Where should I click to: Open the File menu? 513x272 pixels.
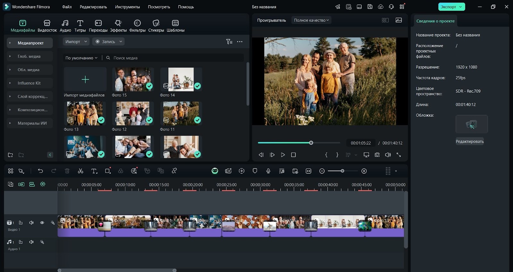pyautogui.click(x=67, y=7)
